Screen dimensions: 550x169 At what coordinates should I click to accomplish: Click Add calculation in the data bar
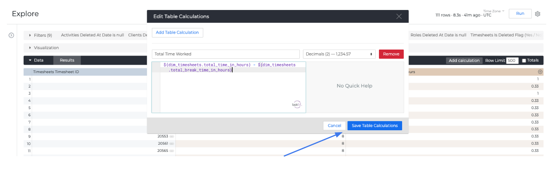[x=464, y=61]
